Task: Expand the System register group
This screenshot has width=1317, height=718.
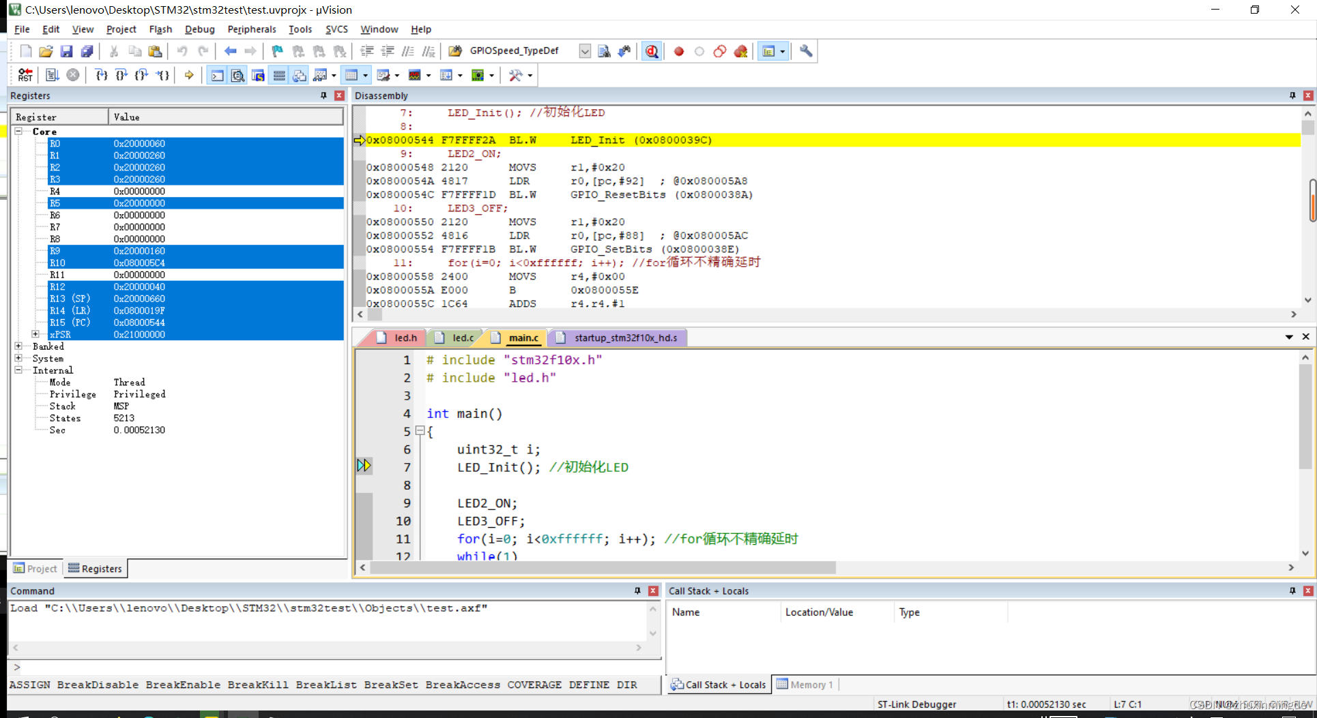Action: point(18,358)
